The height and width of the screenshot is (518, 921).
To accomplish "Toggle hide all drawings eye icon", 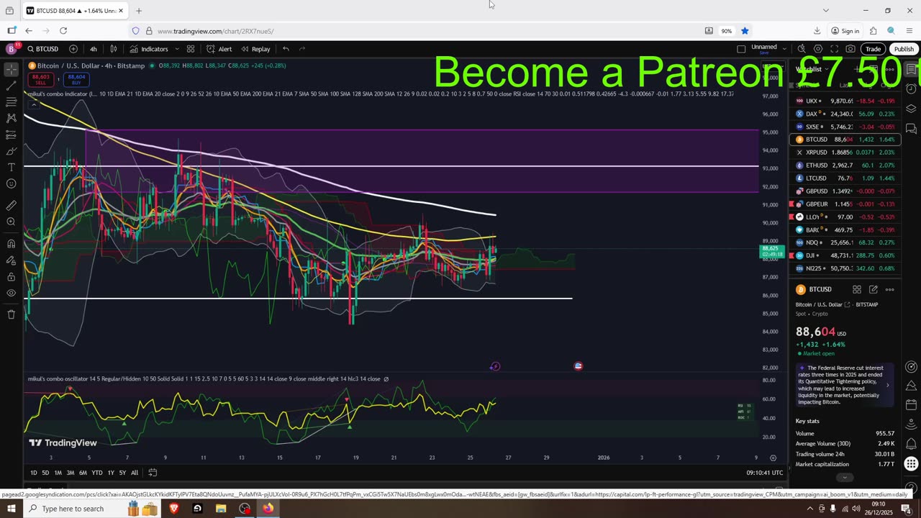I will click(x=11, y=293).
